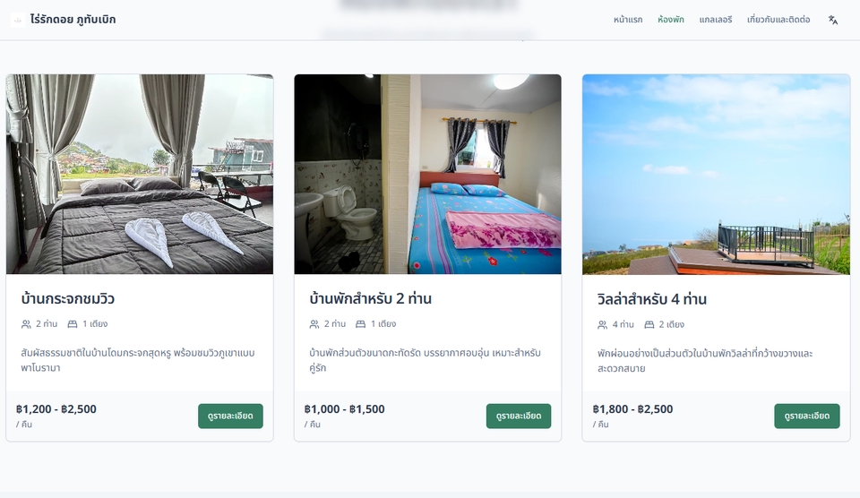Click the ไร่รักดอย ภูทับเบิก site title

73,20
